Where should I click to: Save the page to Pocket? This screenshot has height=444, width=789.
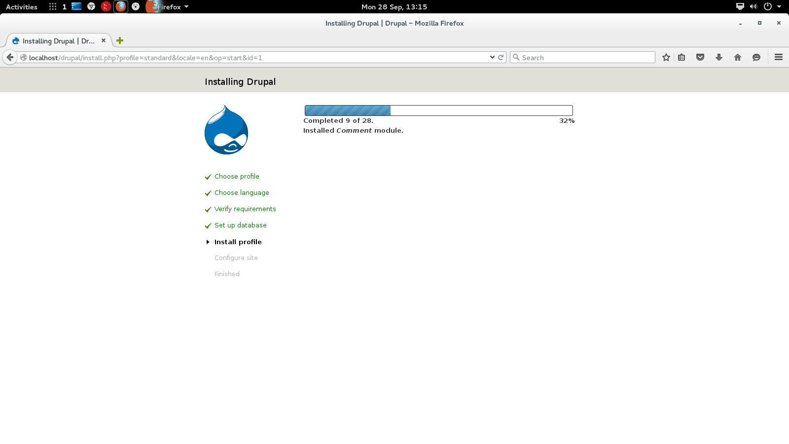point(700,57)
